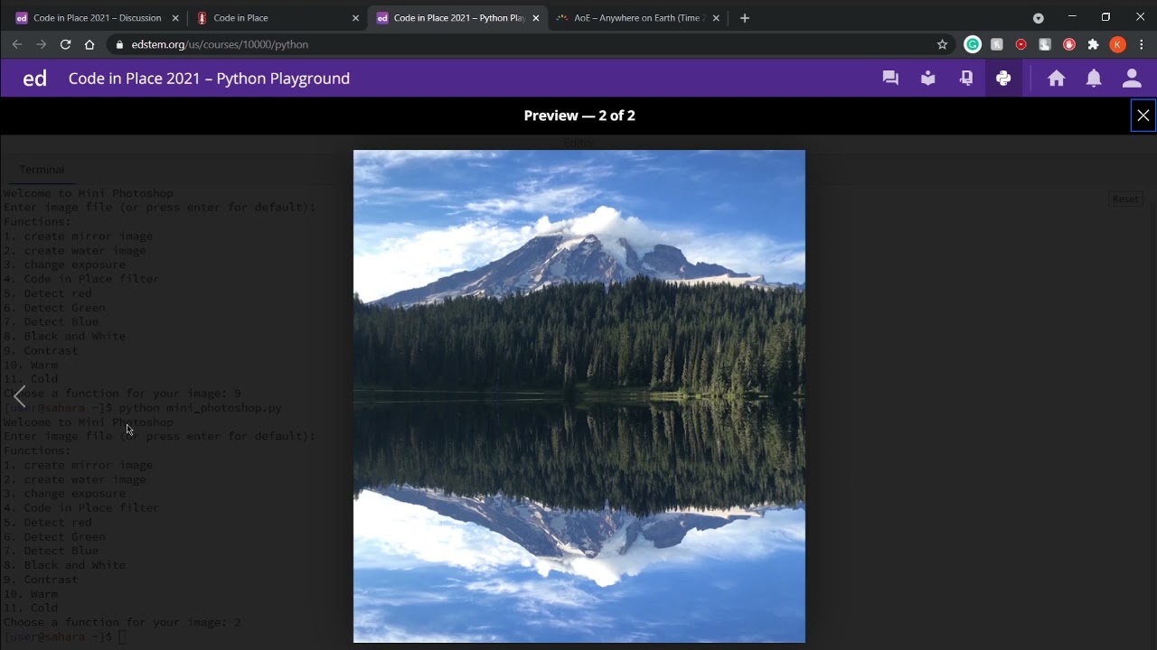
Task: Click 'Choose a function for your image: 2'
Action: 122,622
